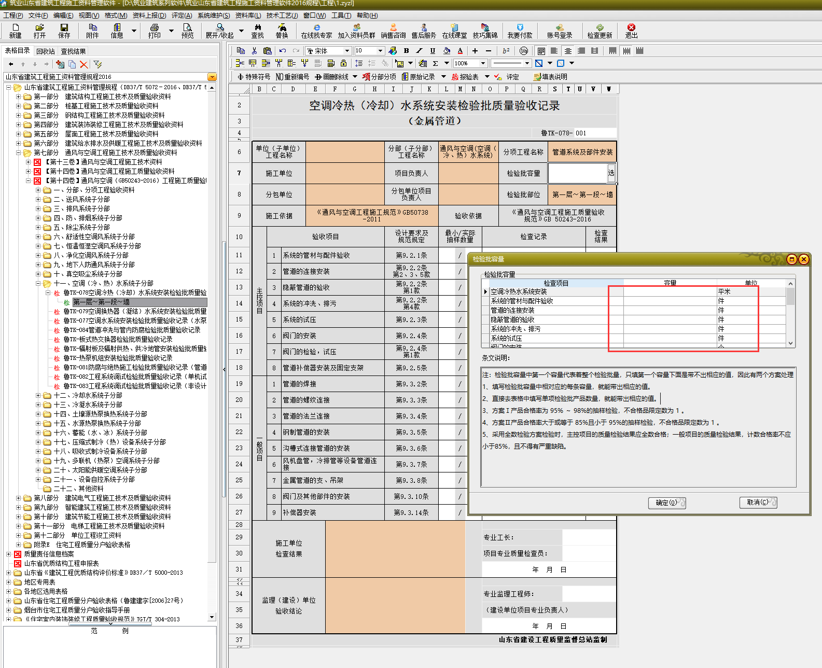The image size is (822, 668).
Task: Open the 工程(P) menu
Action: [13, 16]
